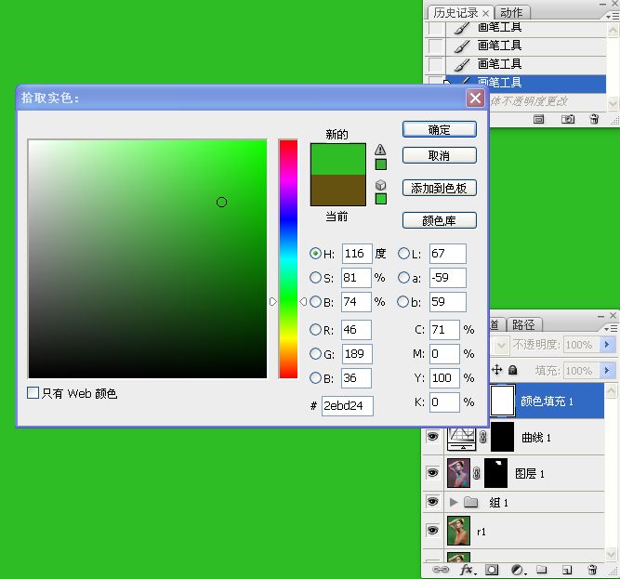Click the 取消 button

point(440,155)
